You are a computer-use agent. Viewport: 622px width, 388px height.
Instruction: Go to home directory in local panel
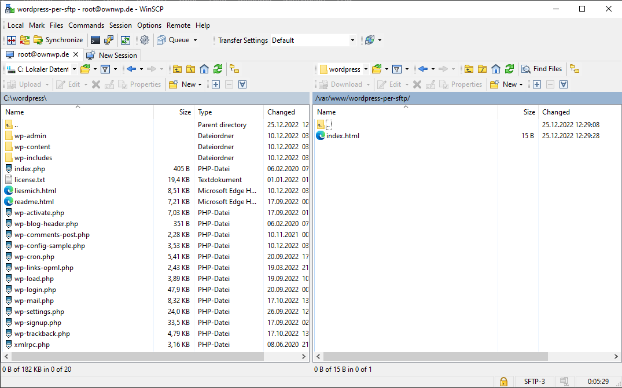[x=204, y=69]
